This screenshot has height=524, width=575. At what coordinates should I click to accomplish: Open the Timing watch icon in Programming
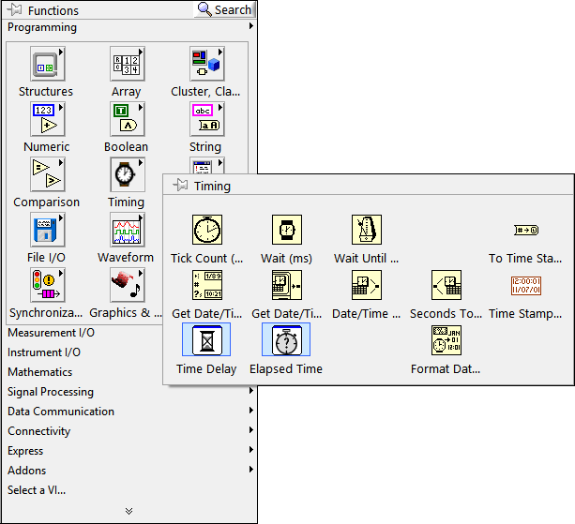(128, 174)
